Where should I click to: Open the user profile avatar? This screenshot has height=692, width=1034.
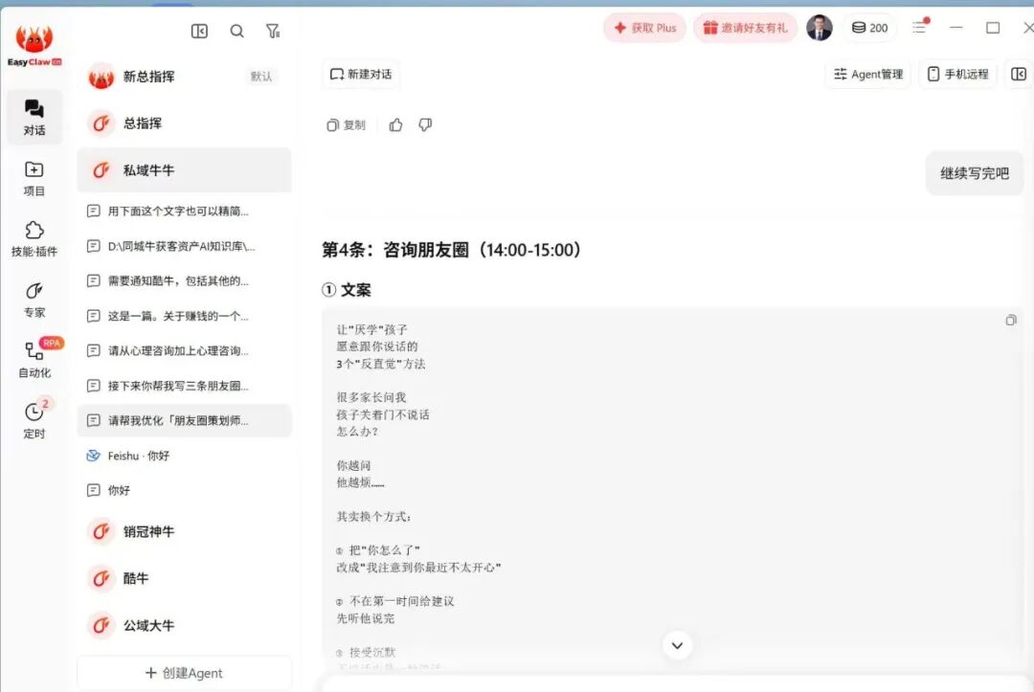pos(819,28)
